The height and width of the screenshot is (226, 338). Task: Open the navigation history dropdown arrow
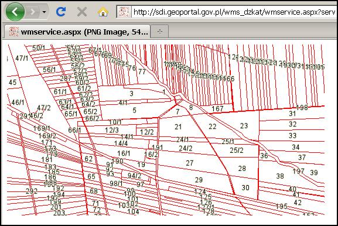[44, 12]
